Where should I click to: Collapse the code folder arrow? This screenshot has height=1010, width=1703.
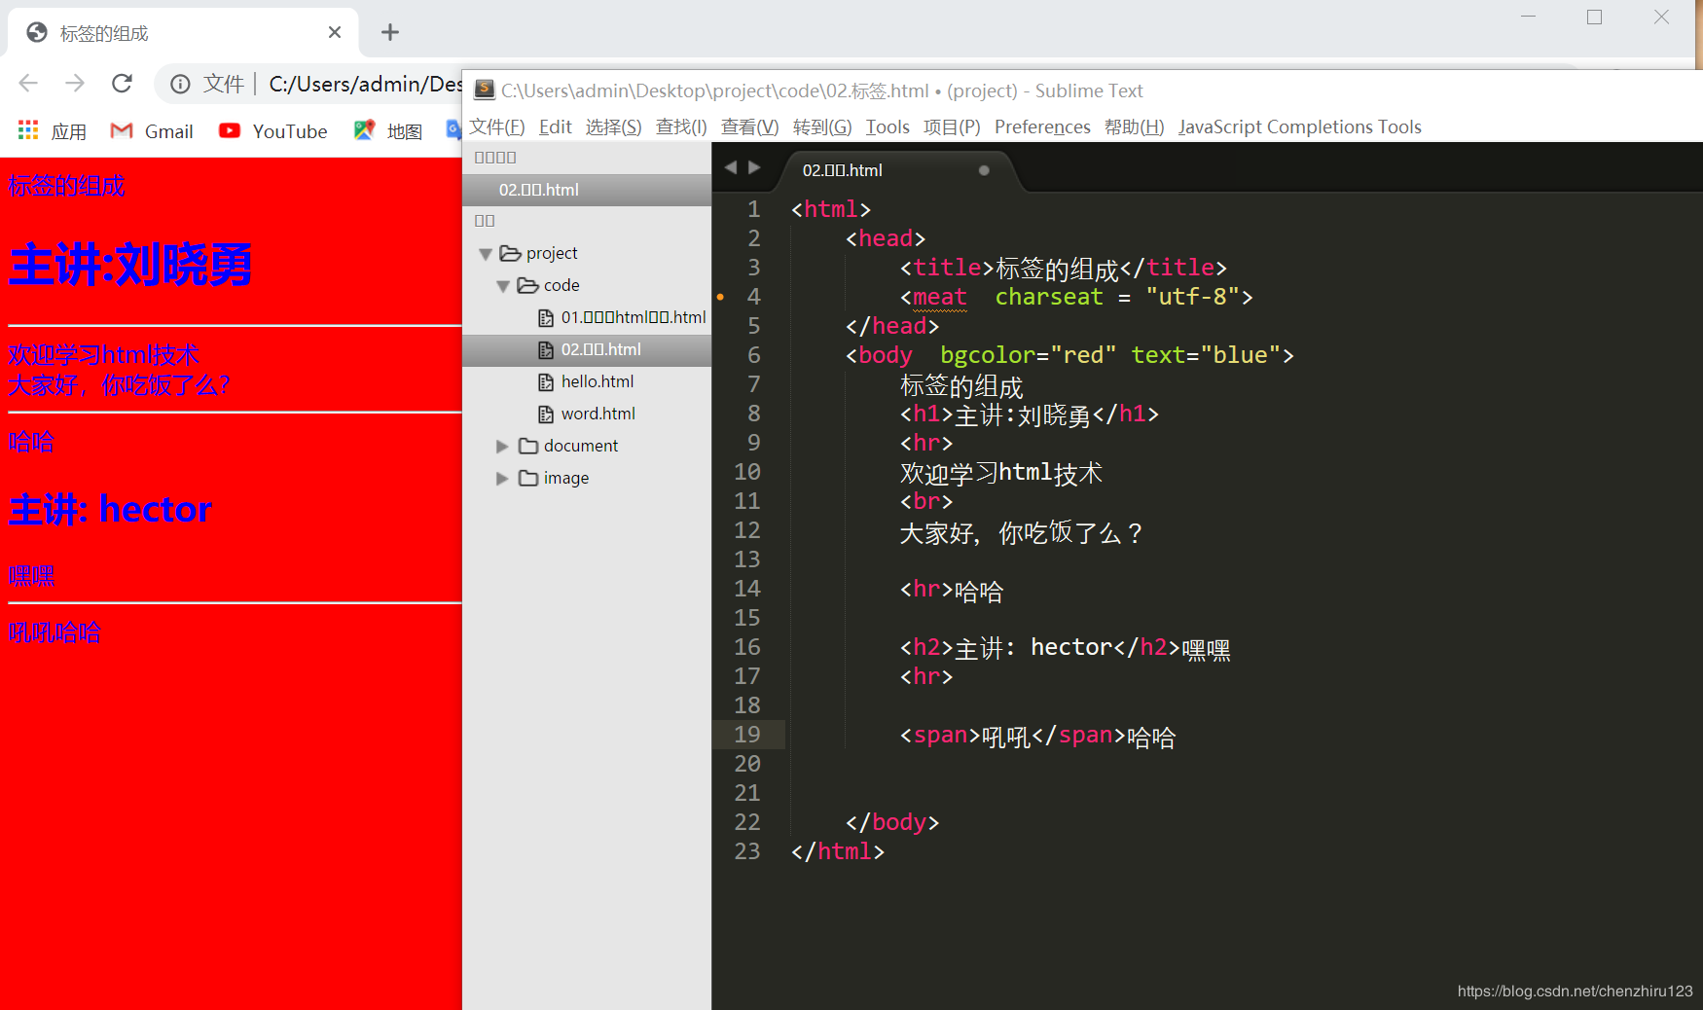pyautogui.click(x=503, y=286)
